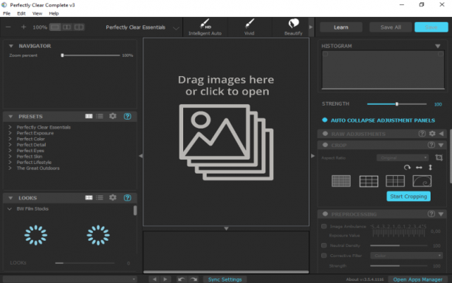This screenshot has width=452, height=283.
Task: Open Presets panel help icon
Action: 128,116
